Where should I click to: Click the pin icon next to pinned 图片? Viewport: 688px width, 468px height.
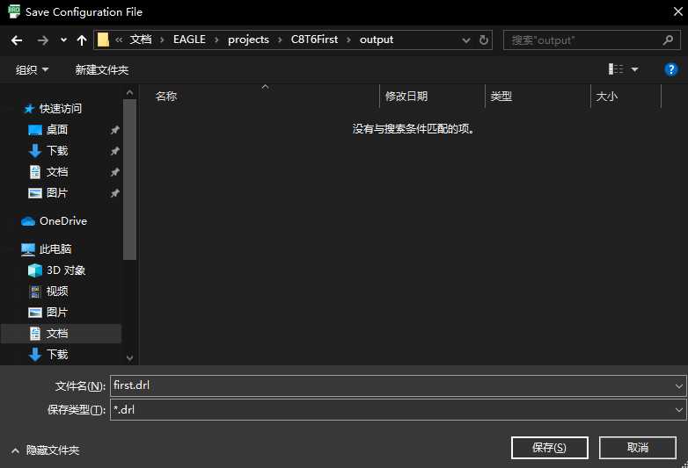(114, 192)
